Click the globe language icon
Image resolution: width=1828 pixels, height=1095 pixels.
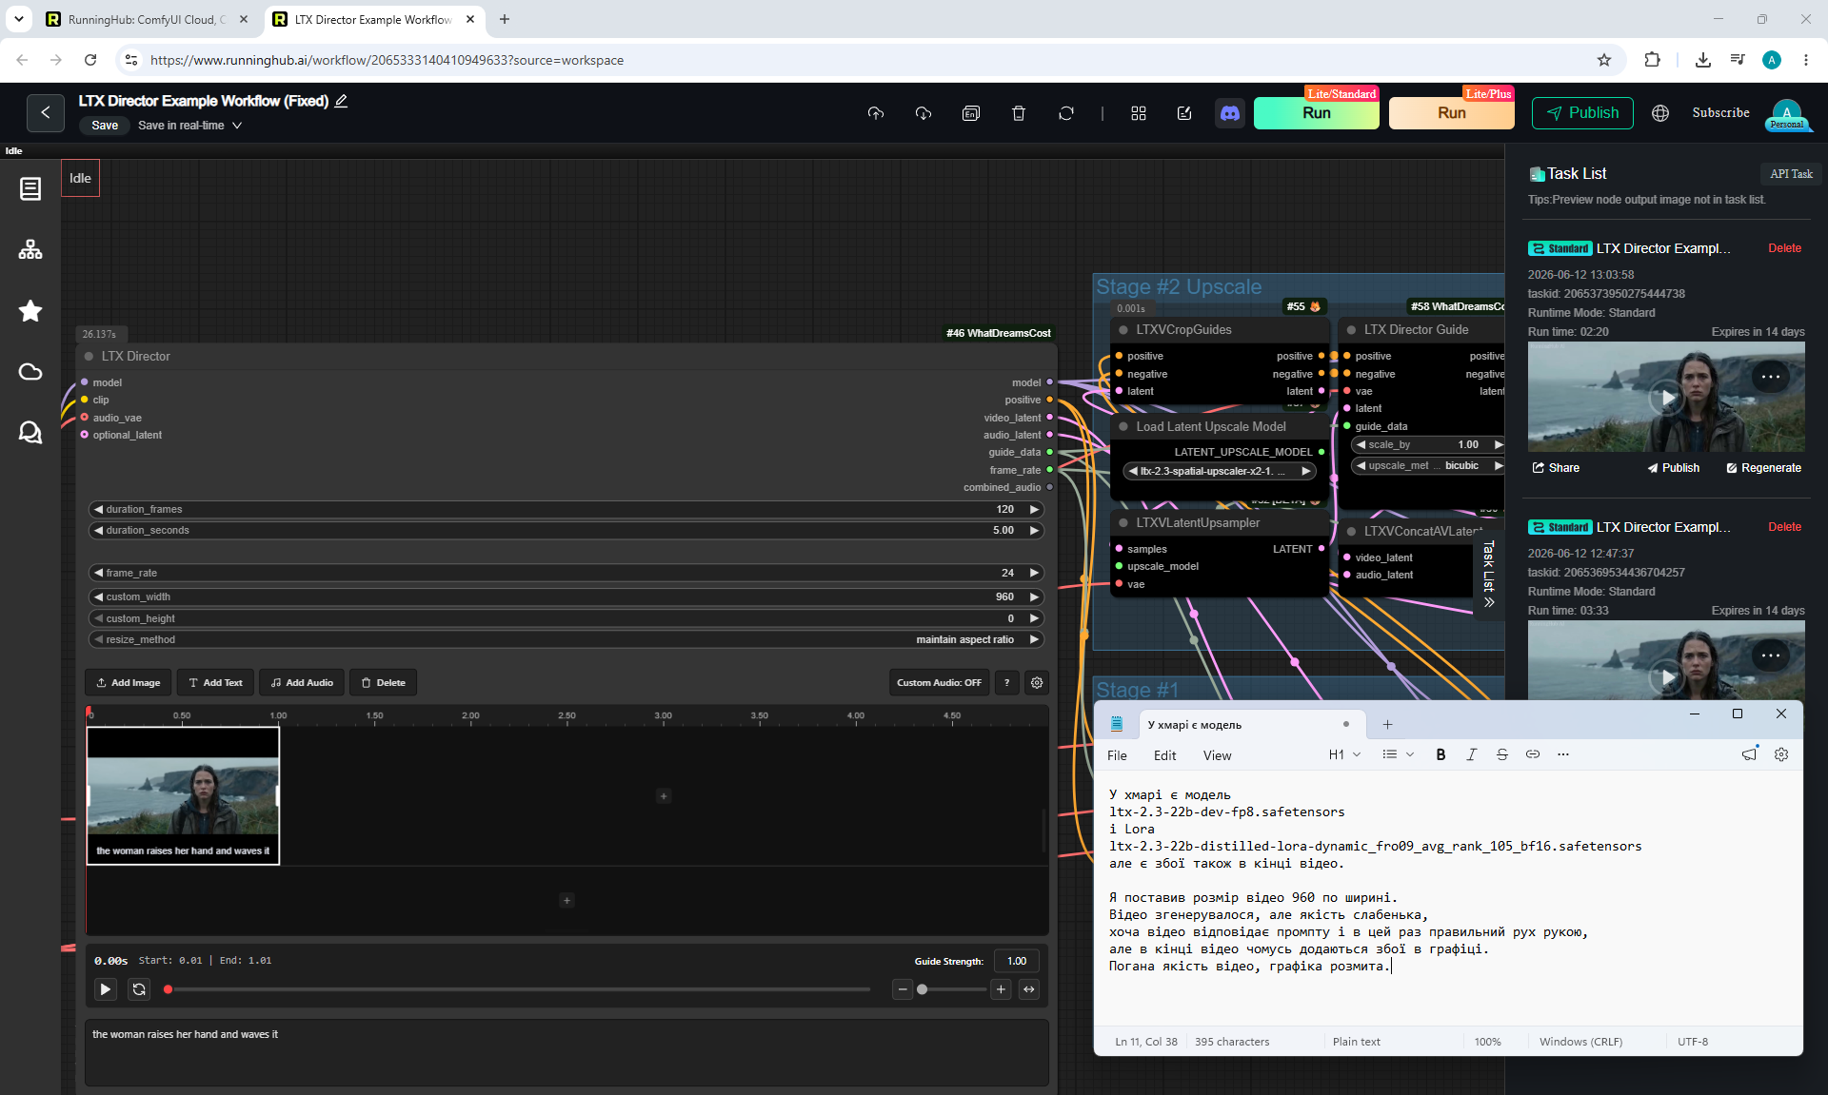(1660, 113)
